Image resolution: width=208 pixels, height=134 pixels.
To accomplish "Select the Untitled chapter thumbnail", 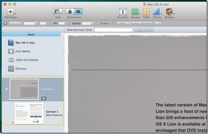I will click(x=24, y=89).
